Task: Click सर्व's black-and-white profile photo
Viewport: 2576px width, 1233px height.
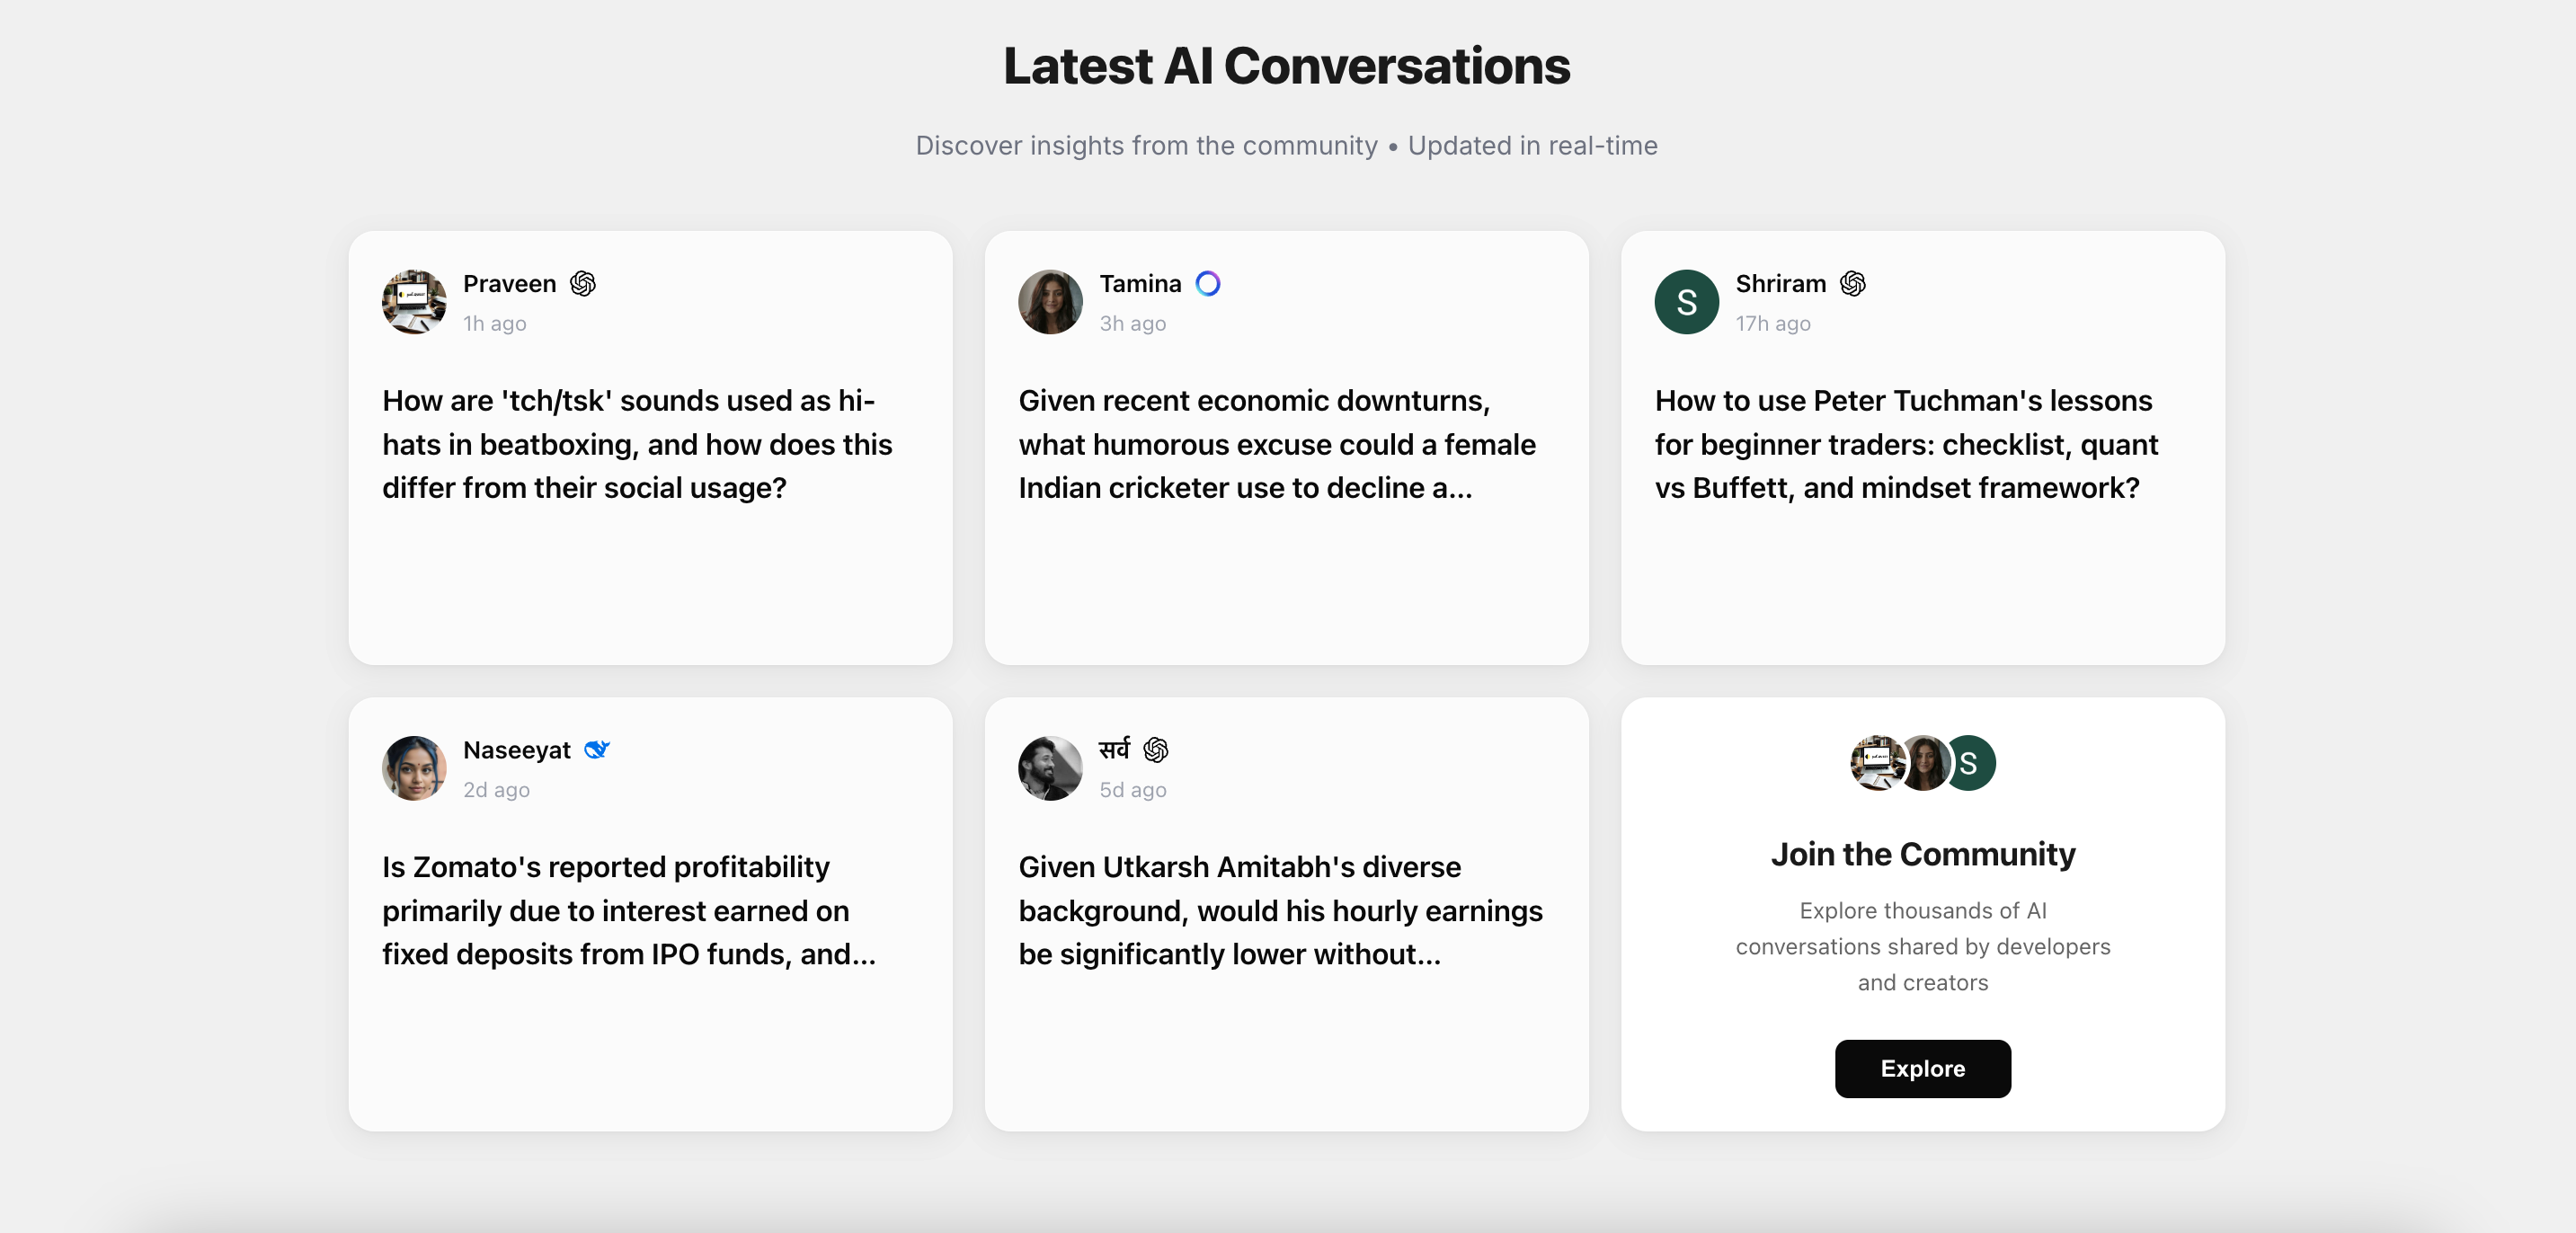Action: (x=1050, y=768)
